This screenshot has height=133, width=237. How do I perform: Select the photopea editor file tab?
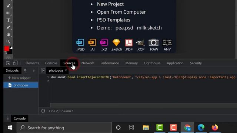(x=56, y=71)
